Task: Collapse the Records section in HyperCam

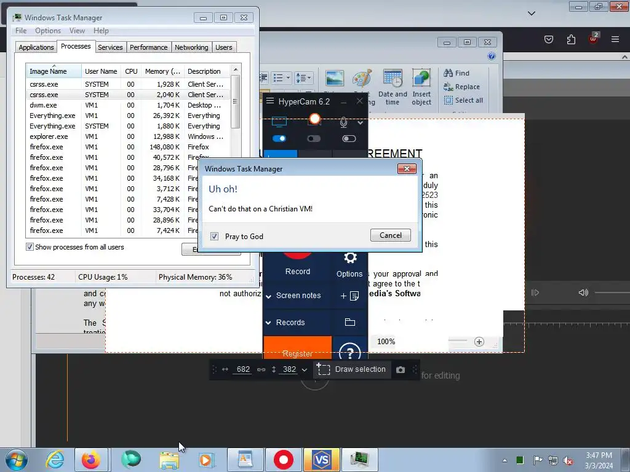Action: (x=268, y=323)
